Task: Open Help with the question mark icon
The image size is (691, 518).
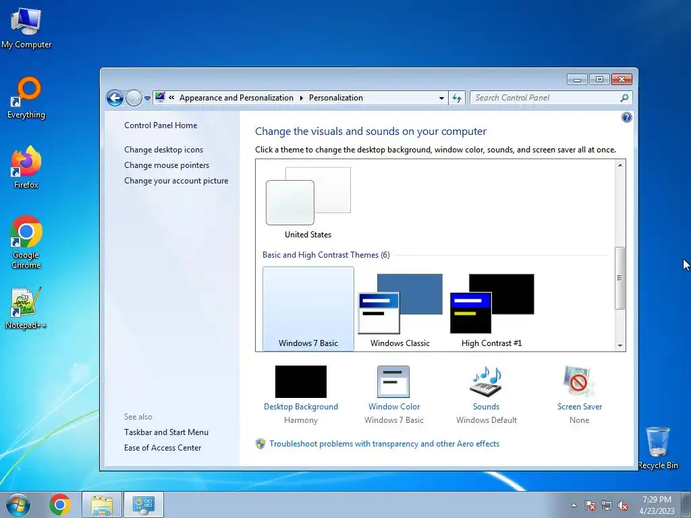Action: [626, 117]
